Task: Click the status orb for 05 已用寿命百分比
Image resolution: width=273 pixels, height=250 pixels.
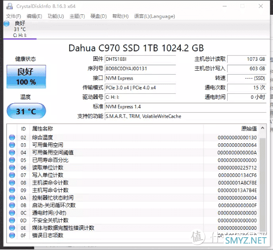Action: coord(12,160)
